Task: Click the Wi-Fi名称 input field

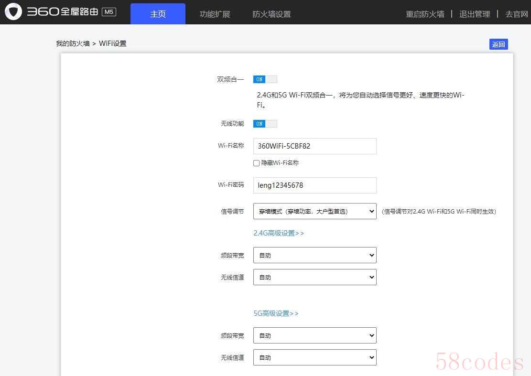Action: click(314, 146)
